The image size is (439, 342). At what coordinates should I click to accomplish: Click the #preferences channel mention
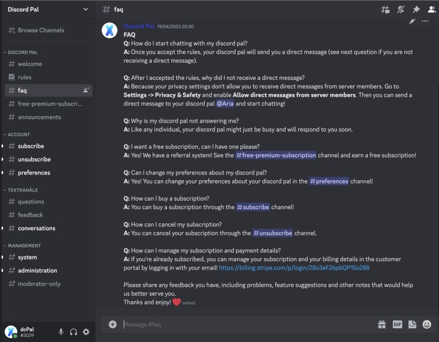click(328, 181)
